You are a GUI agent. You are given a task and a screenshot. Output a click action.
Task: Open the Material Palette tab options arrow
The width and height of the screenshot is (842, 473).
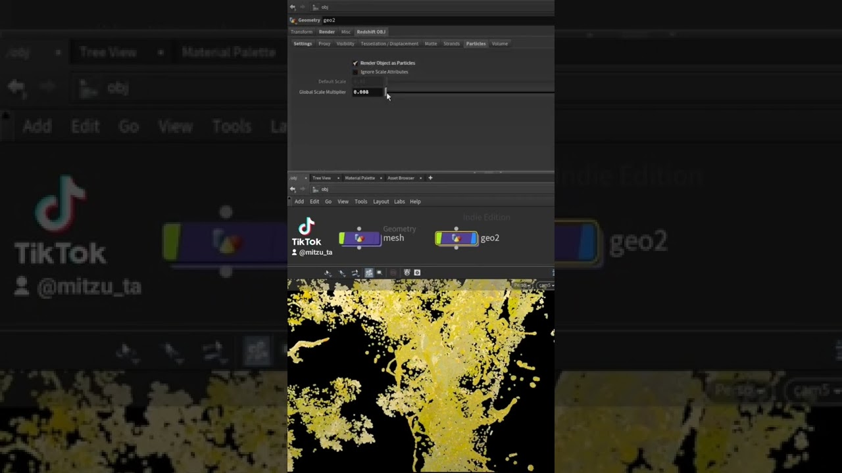tap(380, 178)
